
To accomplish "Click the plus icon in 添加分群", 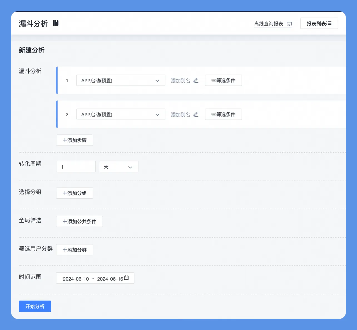I will tap(65, 250).
